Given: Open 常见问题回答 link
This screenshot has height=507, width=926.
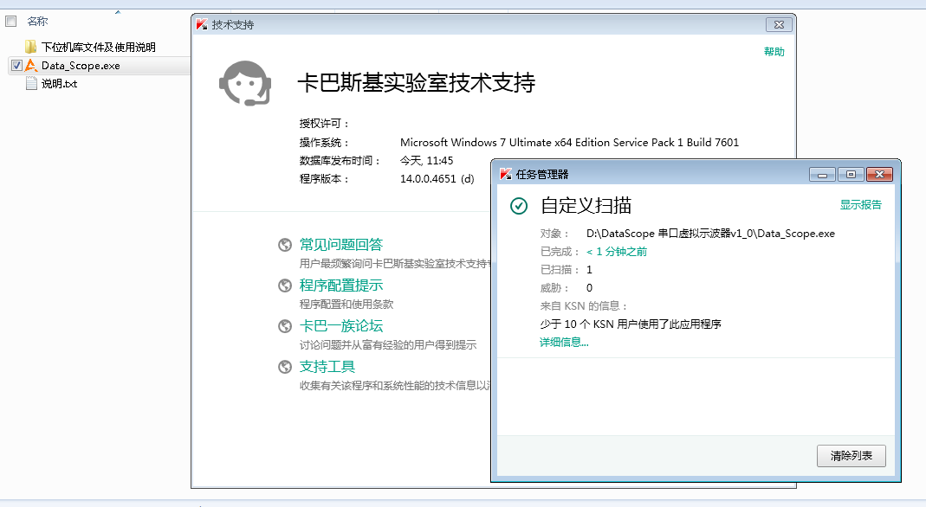Looking at the screenshot, I should 340,245.
